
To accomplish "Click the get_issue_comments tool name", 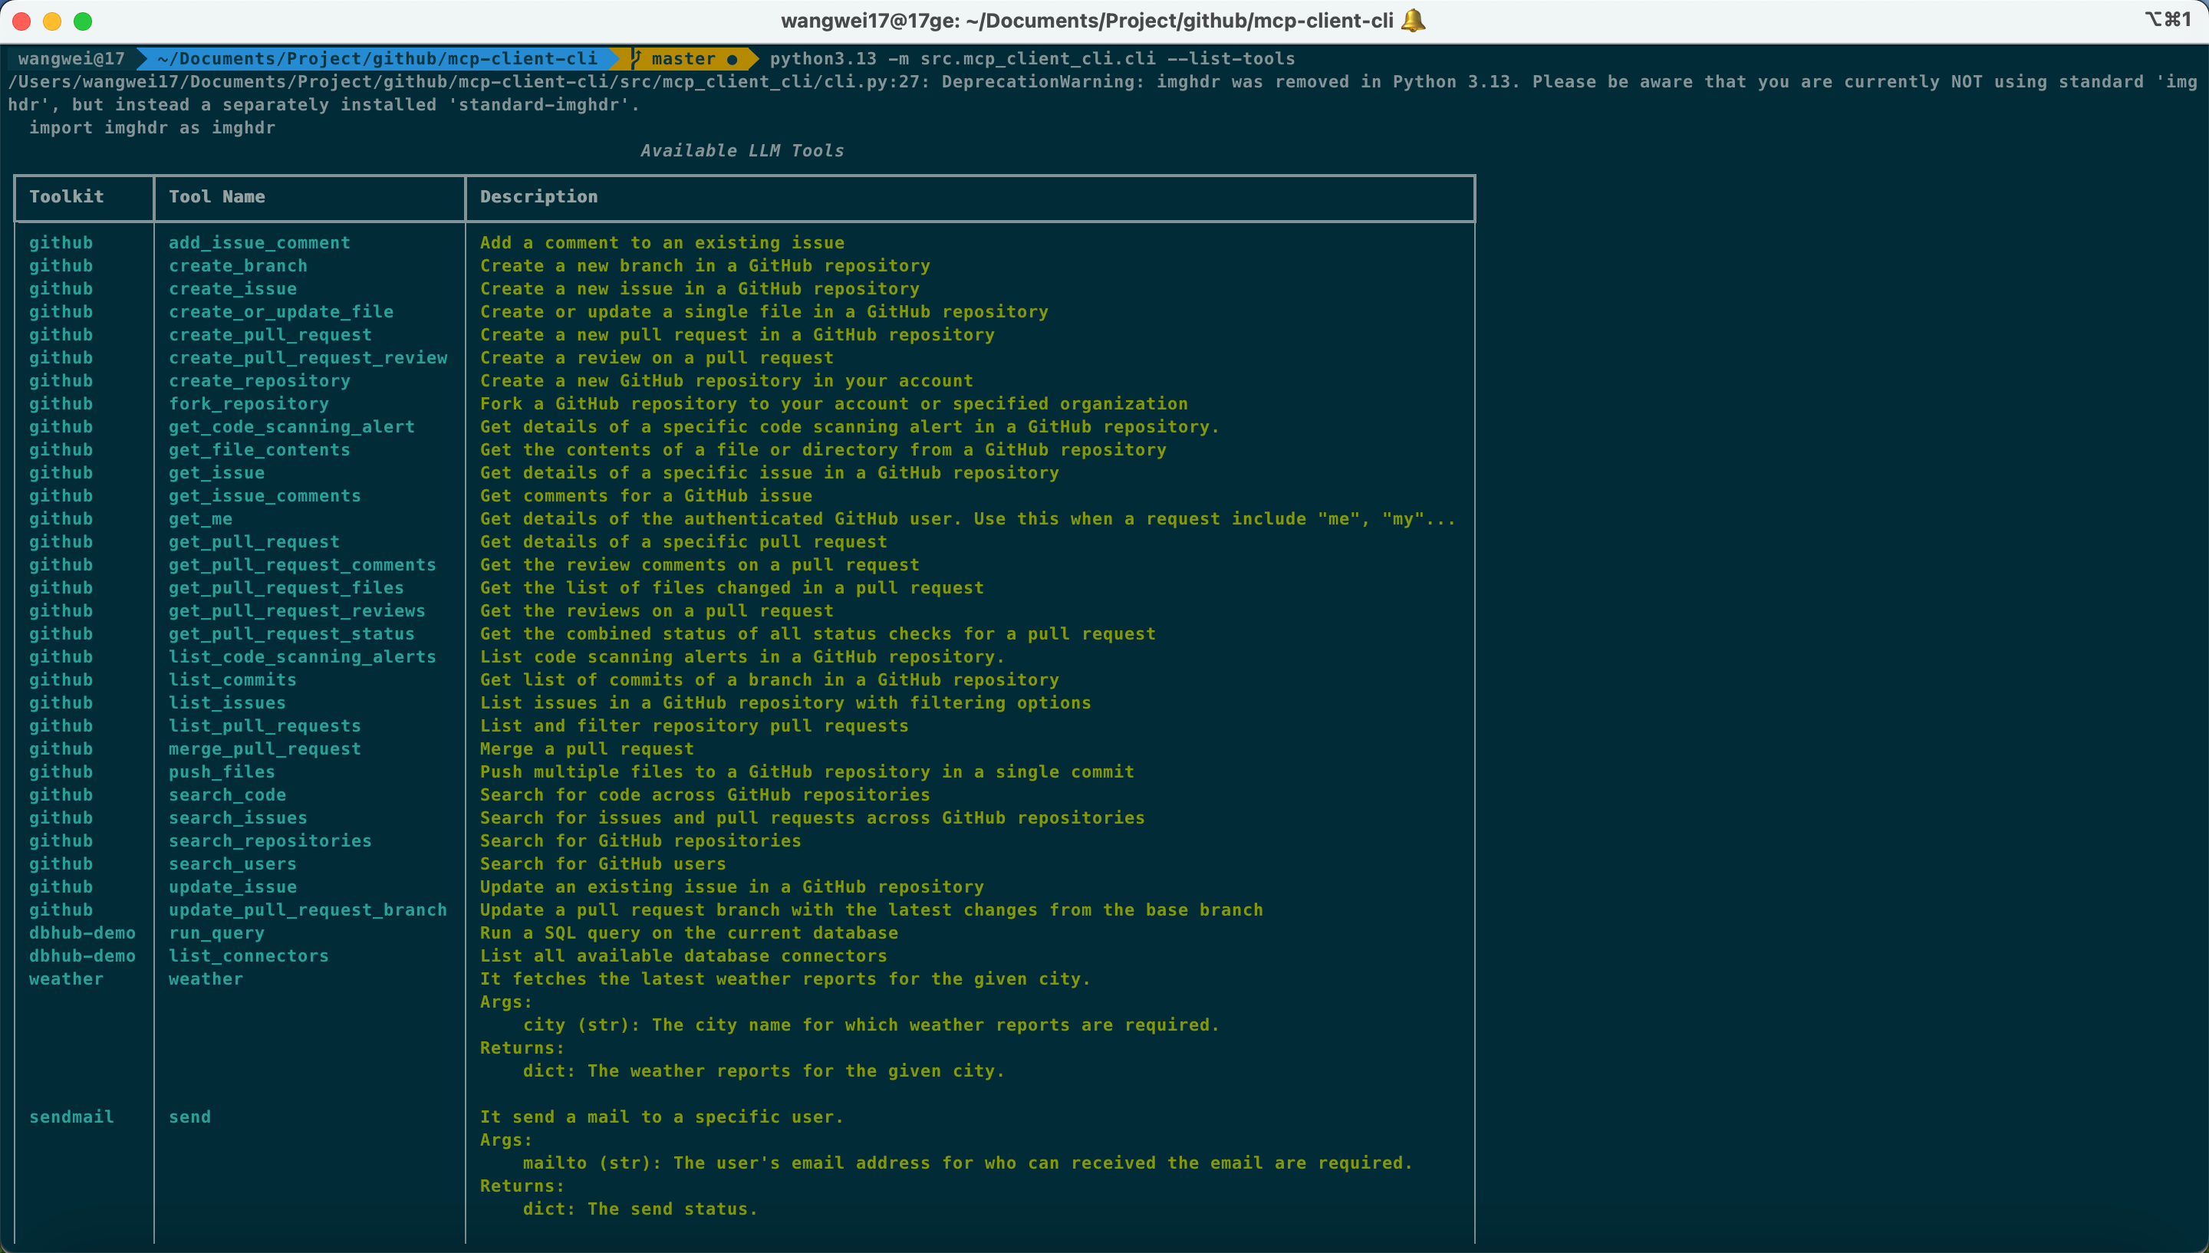I will coord(265,495).
